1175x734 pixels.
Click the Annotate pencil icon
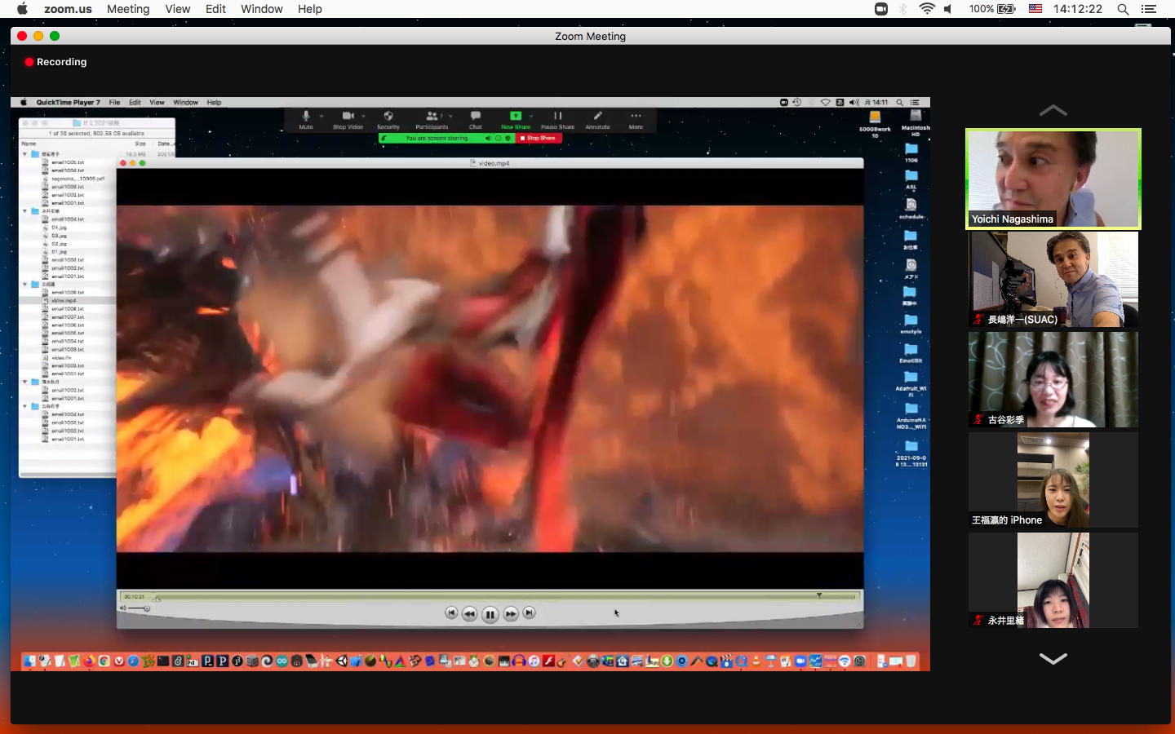pos(597,117)
